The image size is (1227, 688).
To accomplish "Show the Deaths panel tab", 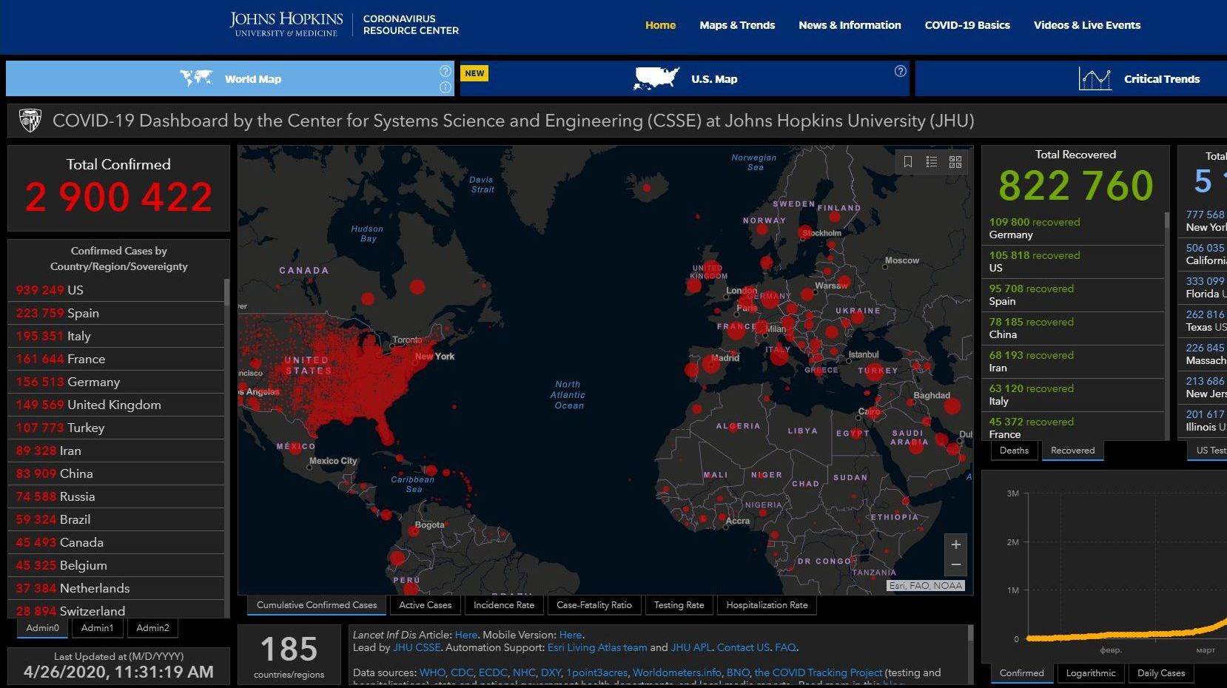I will (x=1014, y=451).
